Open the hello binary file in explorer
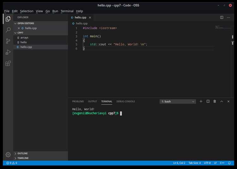237x169 pixels. tap(40, 42)
